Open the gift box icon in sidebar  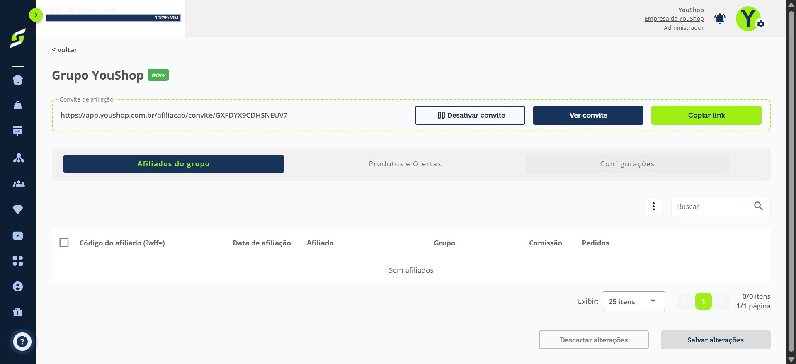pyautogui.click(x=18, y=312)
